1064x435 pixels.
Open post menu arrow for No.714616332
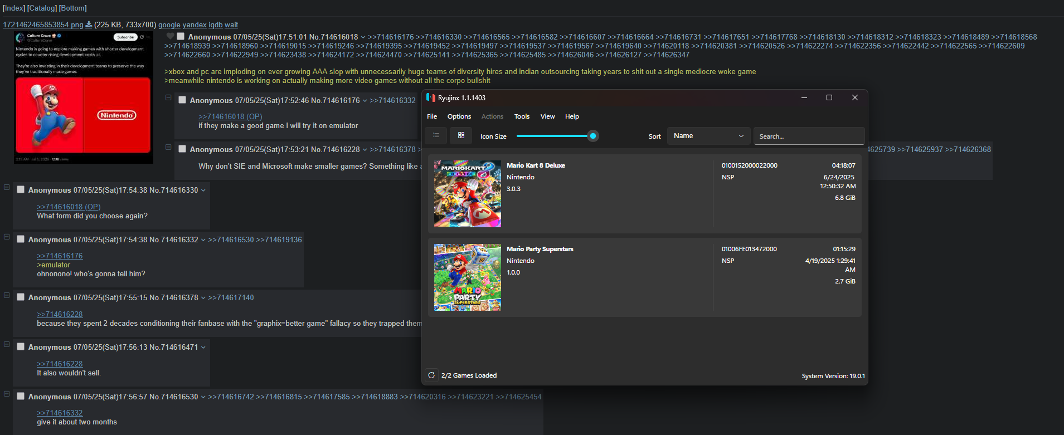coord(203,240)
